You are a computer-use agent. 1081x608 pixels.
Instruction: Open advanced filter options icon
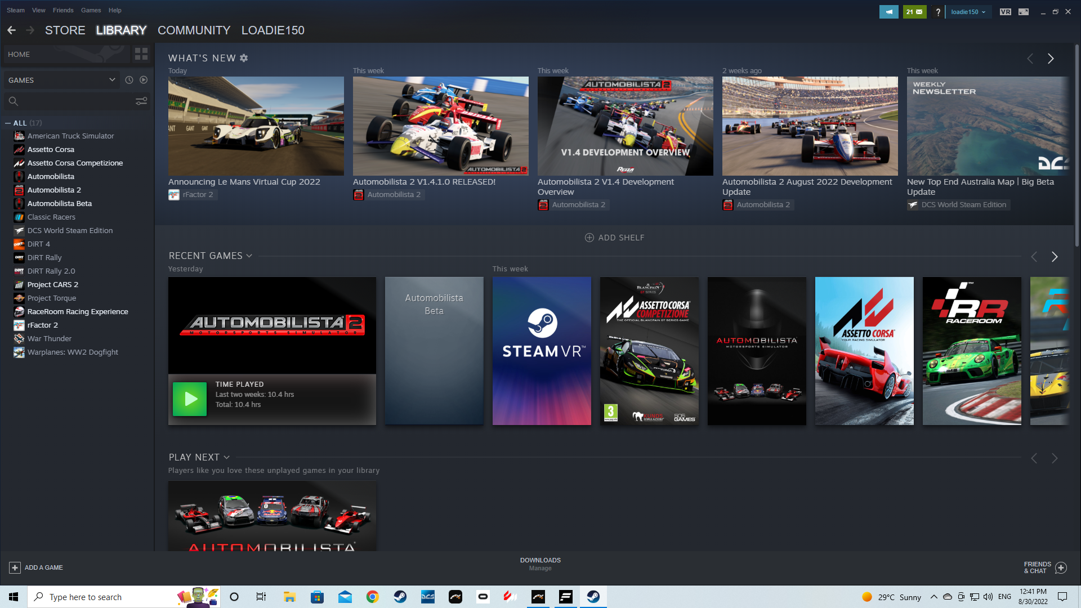point(141,101)
